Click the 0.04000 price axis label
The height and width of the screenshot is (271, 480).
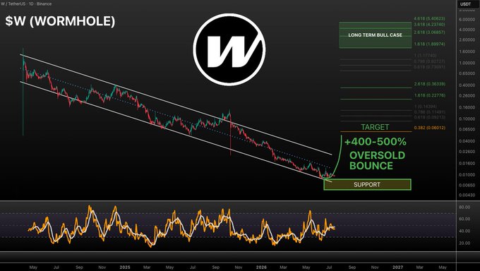[x=467, y=141]
